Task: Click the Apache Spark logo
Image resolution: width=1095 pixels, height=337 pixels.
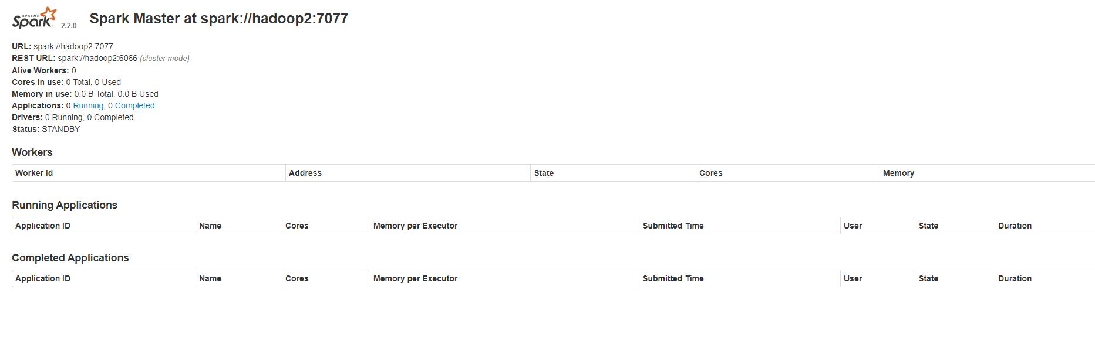Action: coord(35,18)
